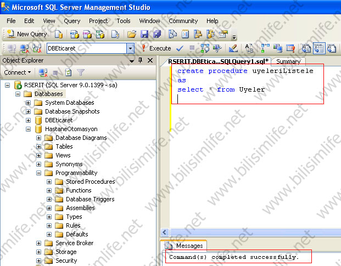Click the Save All icon

click(x=157, y=34)
